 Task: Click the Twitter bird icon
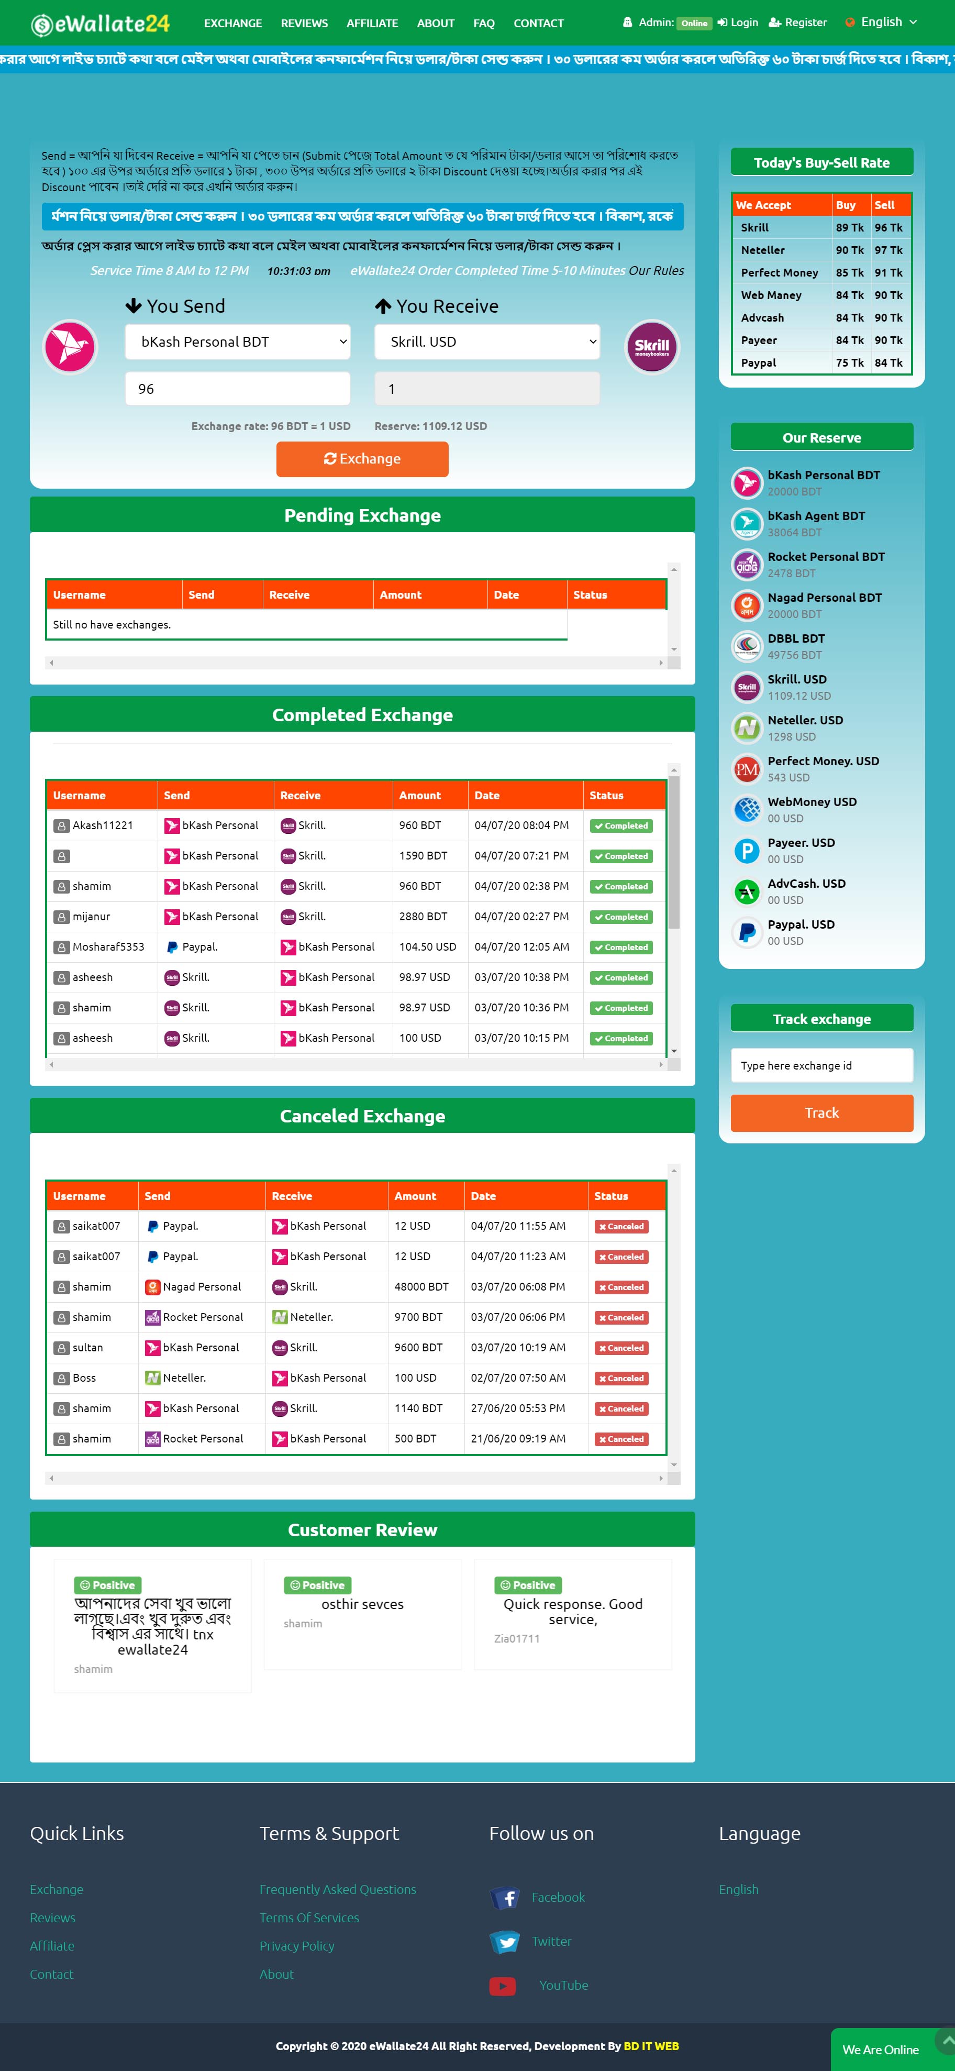click(x=505, y=1942)
